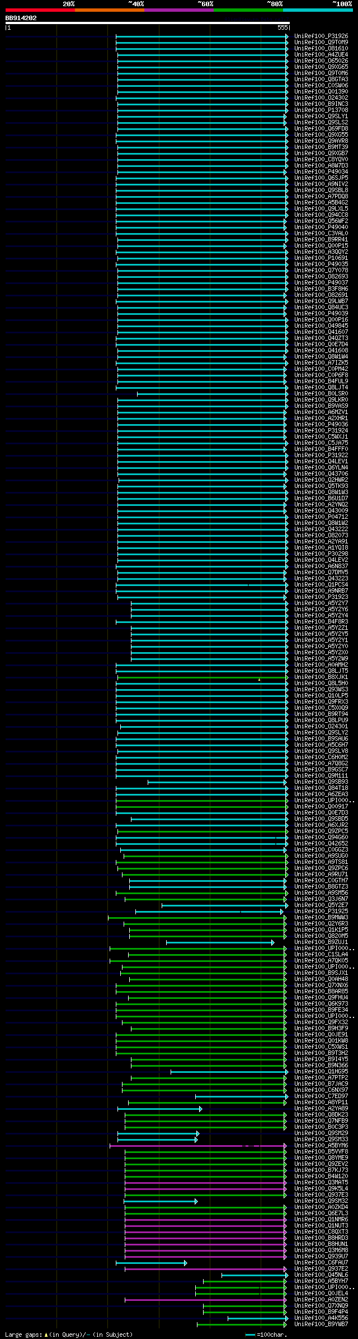Select the UniRef100_Q8W1W4 label
Screen dimensions: 358x1339
pos(321,357)
